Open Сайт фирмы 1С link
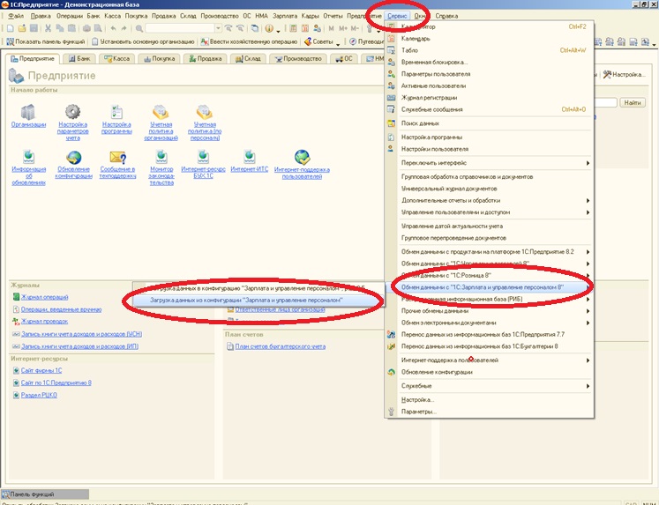 tap(41, 371)
